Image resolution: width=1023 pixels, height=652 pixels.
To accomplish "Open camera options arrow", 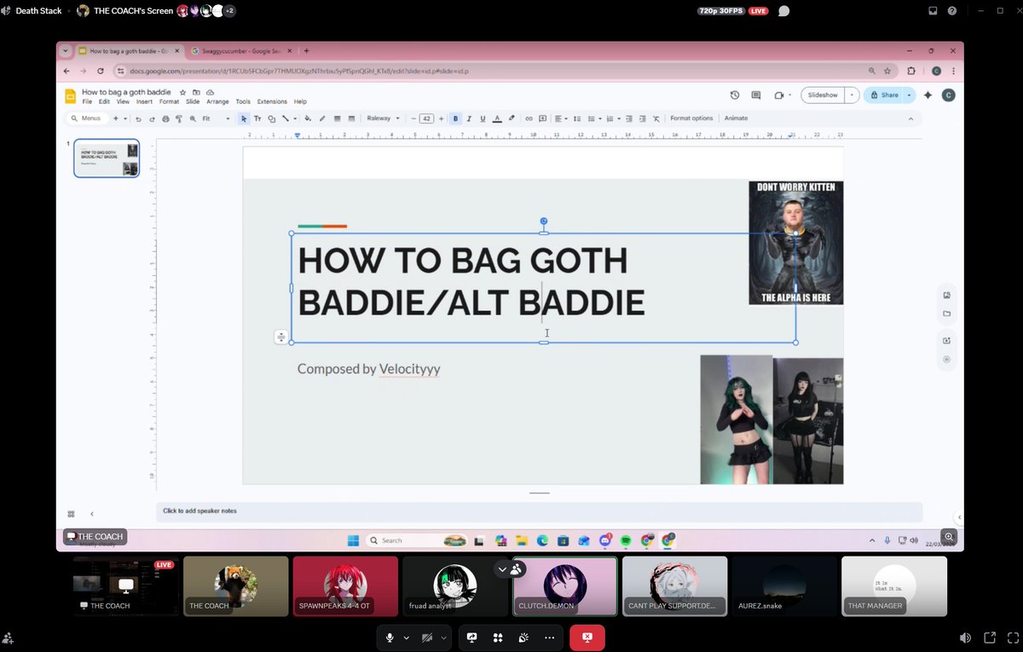I will 443,638.
